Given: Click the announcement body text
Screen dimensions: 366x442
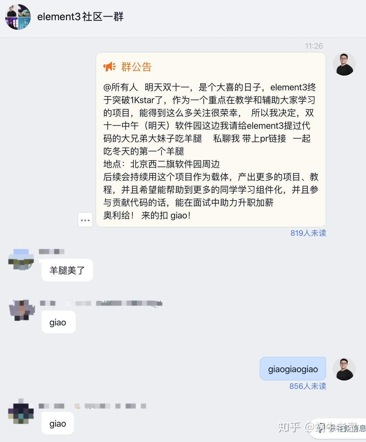Looking at the screenshot, I should 211,151.
